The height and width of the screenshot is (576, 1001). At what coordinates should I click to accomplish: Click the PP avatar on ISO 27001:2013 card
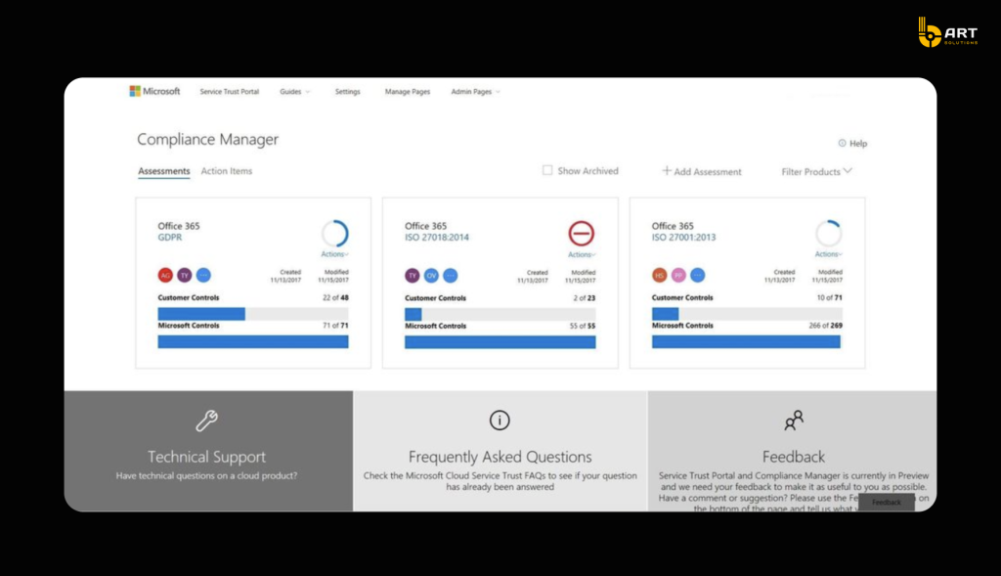[678, 275]
